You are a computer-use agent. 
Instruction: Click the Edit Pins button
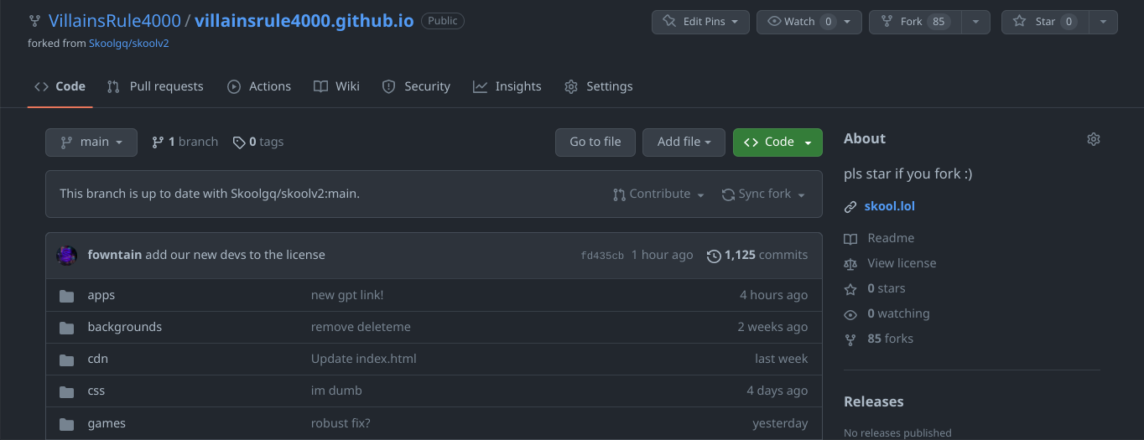700,22
